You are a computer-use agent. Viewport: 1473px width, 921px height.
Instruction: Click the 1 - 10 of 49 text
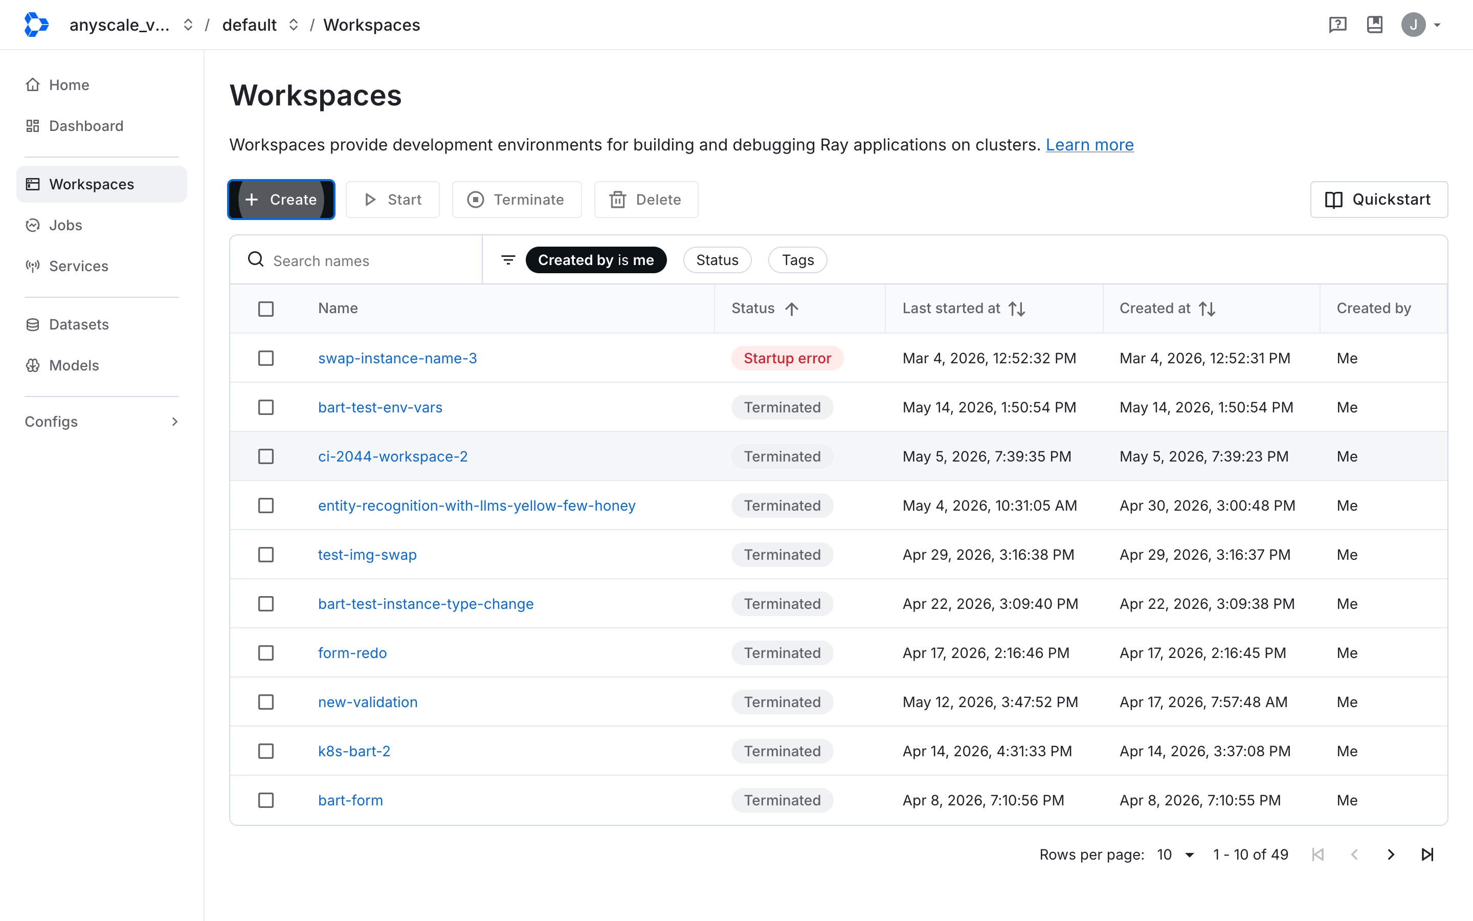[1250, 854]
